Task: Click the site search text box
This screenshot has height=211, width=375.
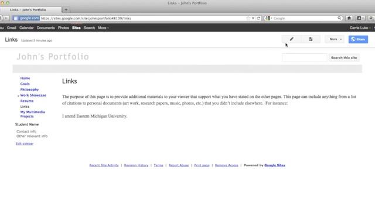Action: coord(305,57)
